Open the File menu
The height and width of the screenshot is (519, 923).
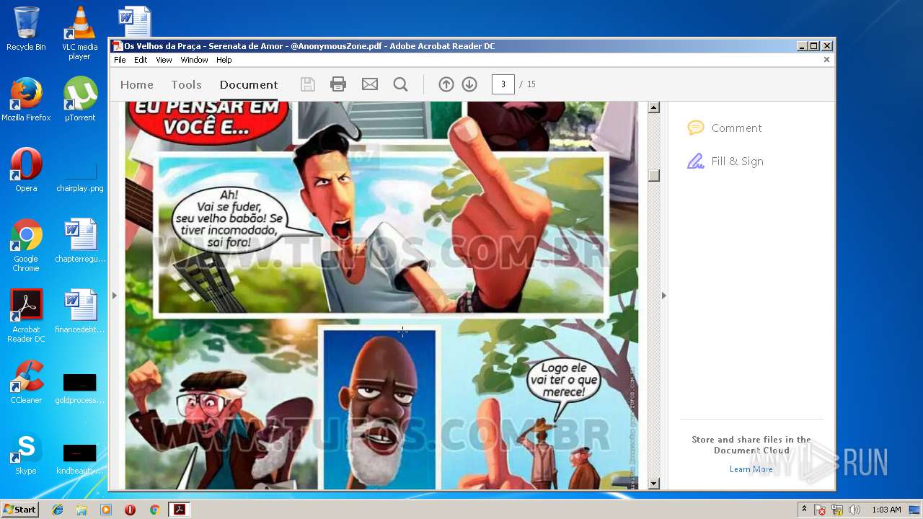pyautogui.click(x=120, y=60)
